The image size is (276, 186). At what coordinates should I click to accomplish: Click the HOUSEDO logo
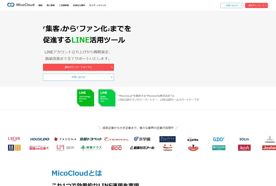(x=40, y=139)
